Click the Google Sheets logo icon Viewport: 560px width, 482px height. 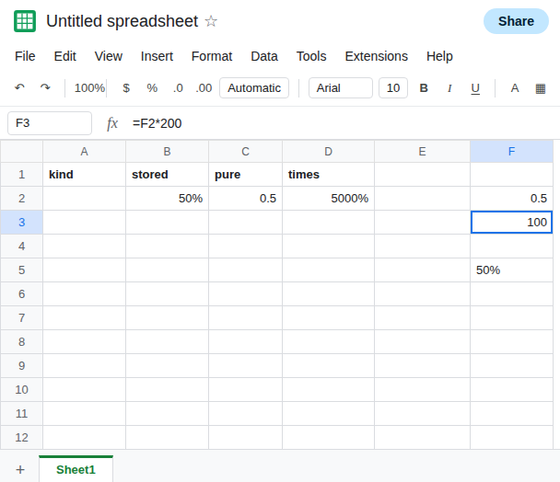(25, 21)
